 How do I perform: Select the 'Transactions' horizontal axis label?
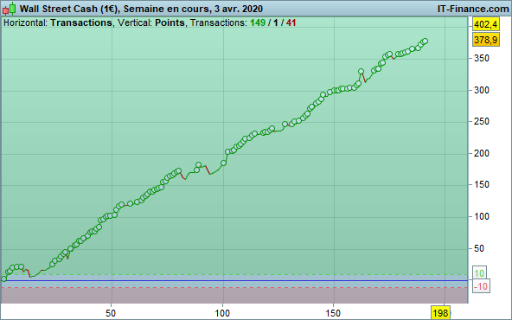pos(81,22)
